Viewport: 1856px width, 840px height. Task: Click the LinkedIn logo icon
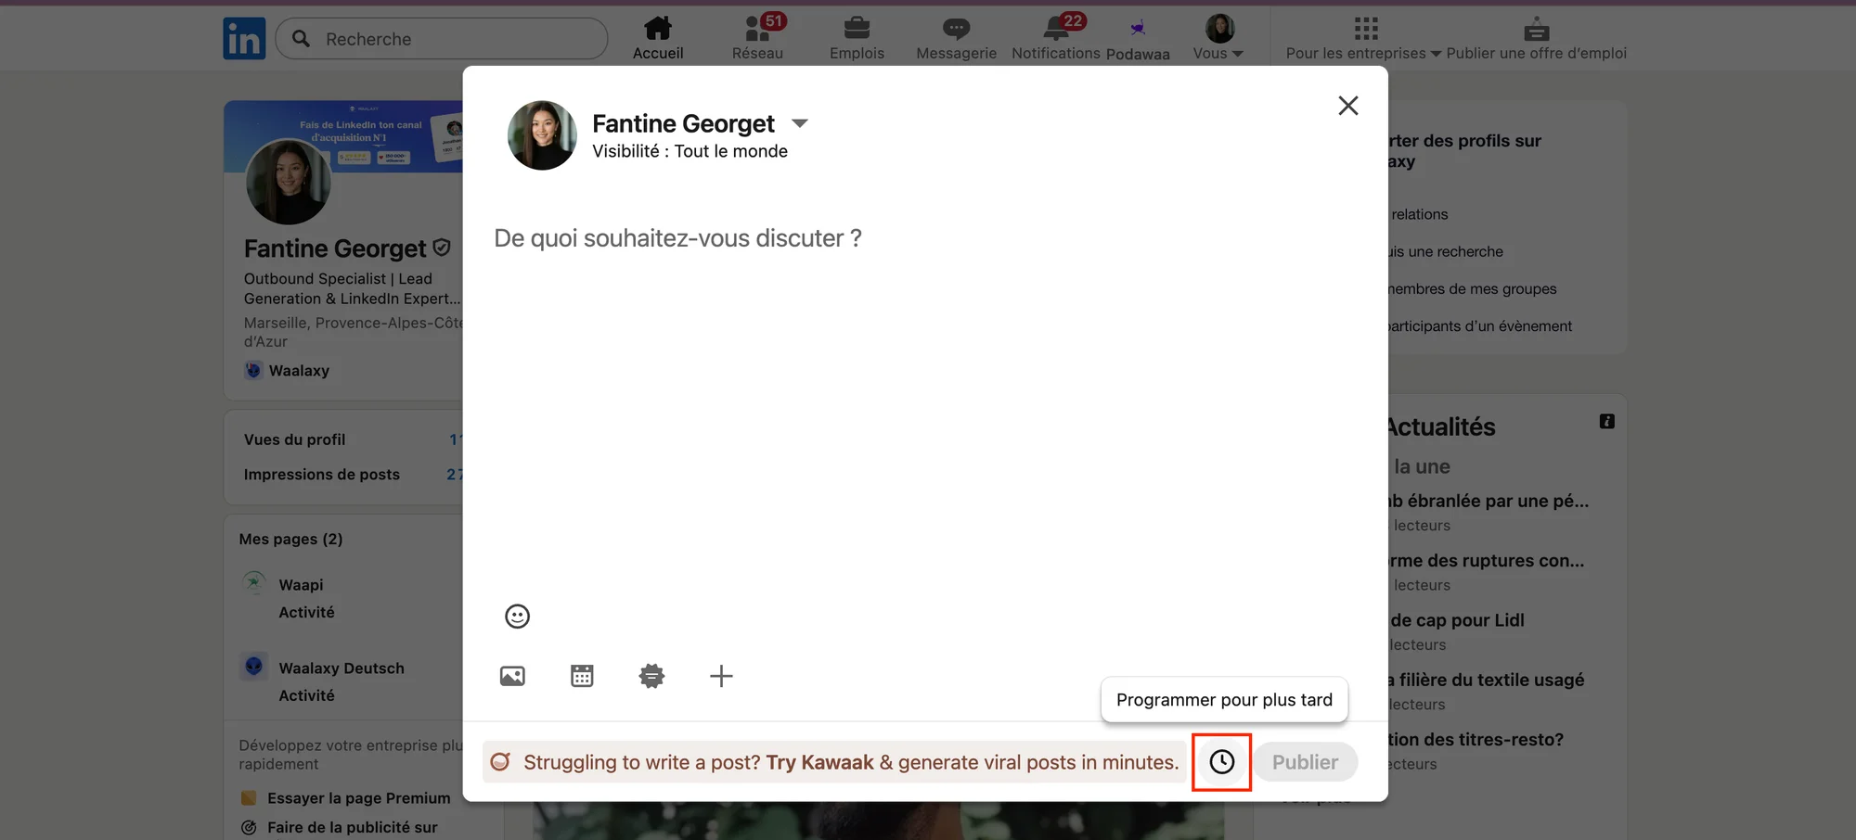244,38
